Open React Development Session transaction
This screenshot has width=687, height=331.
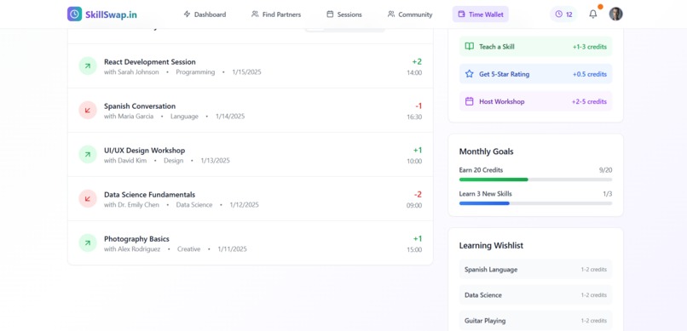251,66
